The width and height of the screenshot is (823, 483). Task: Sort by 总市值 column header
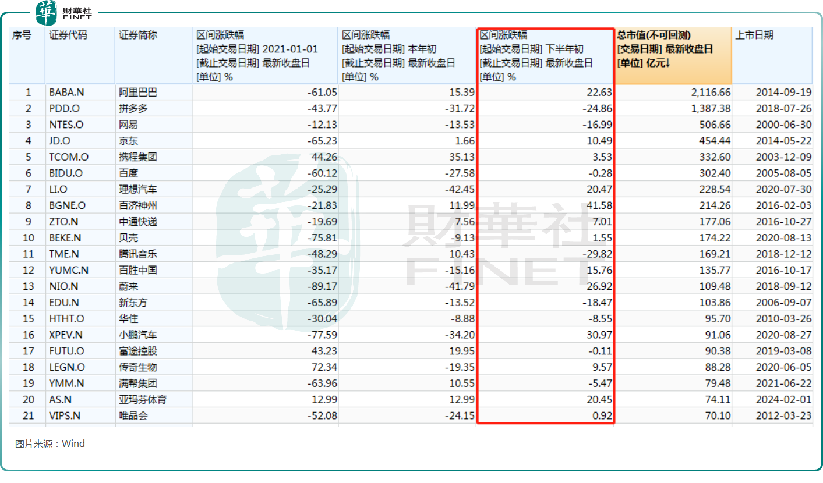[673, 56]
